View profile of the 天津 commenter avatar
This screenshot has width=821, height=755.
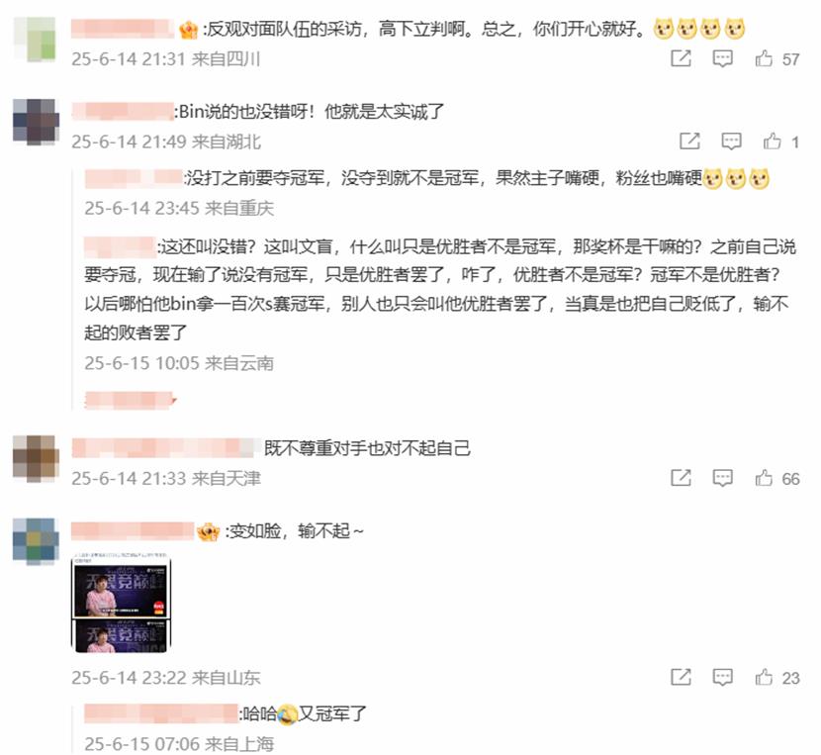(x=36, y=458)
